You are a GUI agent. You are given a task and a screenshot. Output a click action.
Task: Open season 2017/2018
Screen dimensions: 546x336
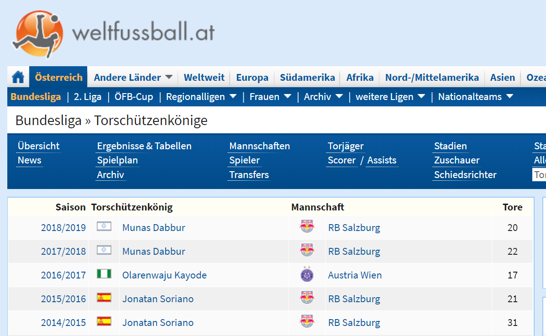click(x=63, y=252)
